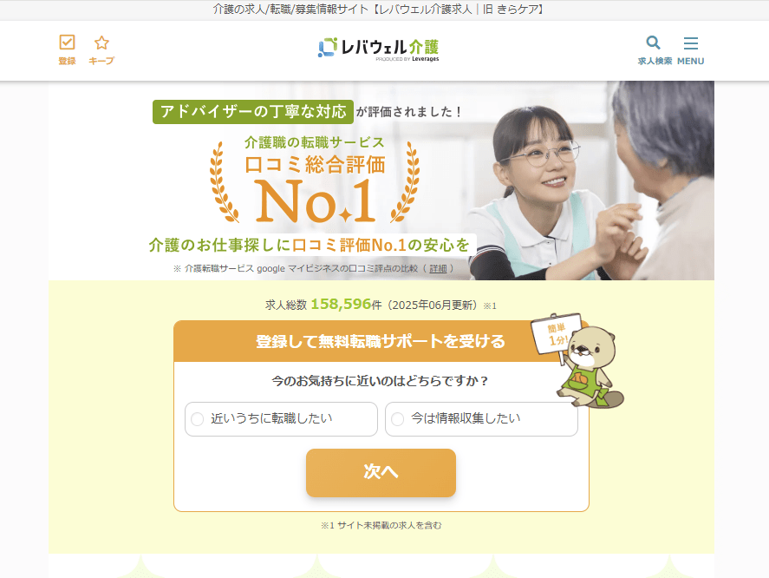
Task: Click the orange 次へ button
Action: click(x=381, y=472)
